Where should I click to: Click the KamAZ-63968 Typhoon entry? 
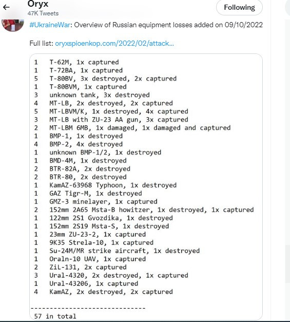[105, 185]
